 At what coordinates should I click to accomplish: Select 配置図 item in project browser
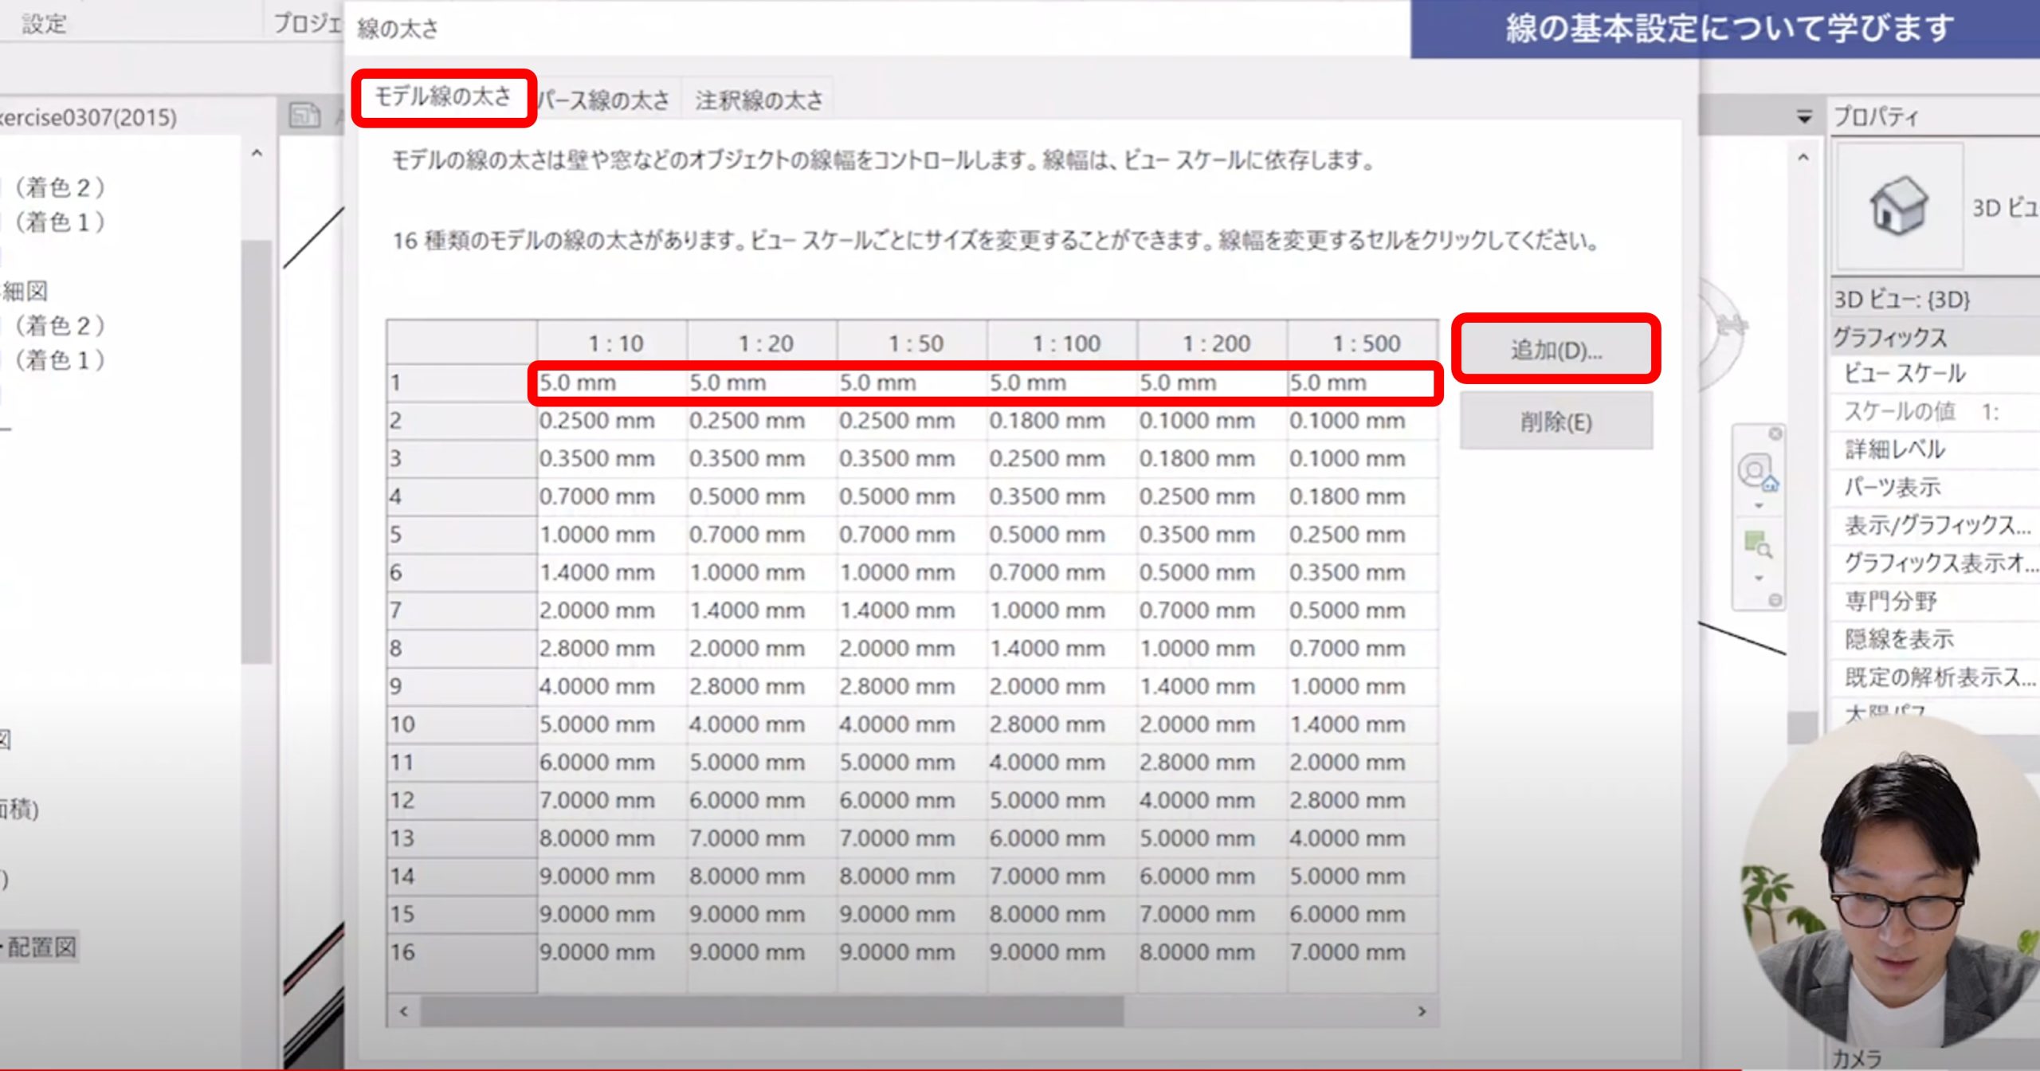click(x=41, y=947)
